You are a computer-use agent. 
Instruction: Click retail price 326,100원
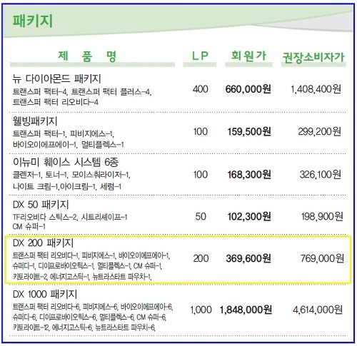tap(320, 175)
